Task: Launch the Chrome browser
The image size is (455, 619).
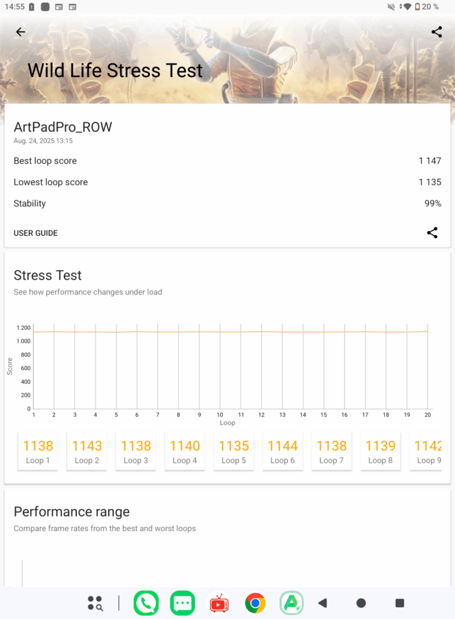Action: tap(256, 603)
